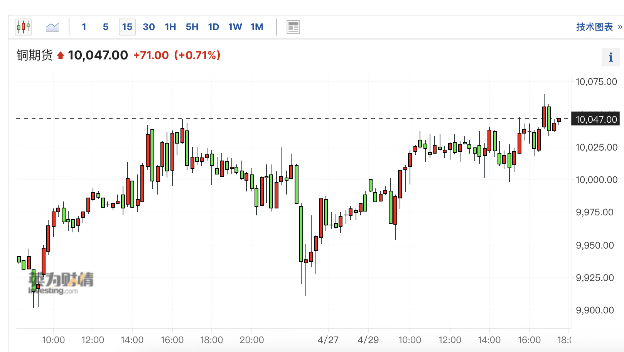Select the 30-minute interval
Screen dimensions: 624x352
149,27
